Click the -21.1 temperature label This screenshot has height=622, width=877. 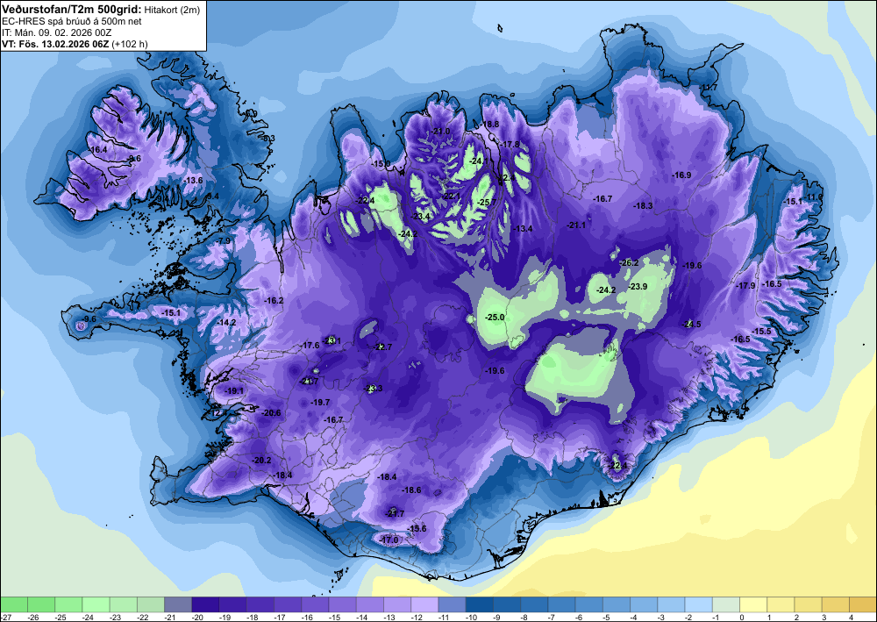pos(576,225)
